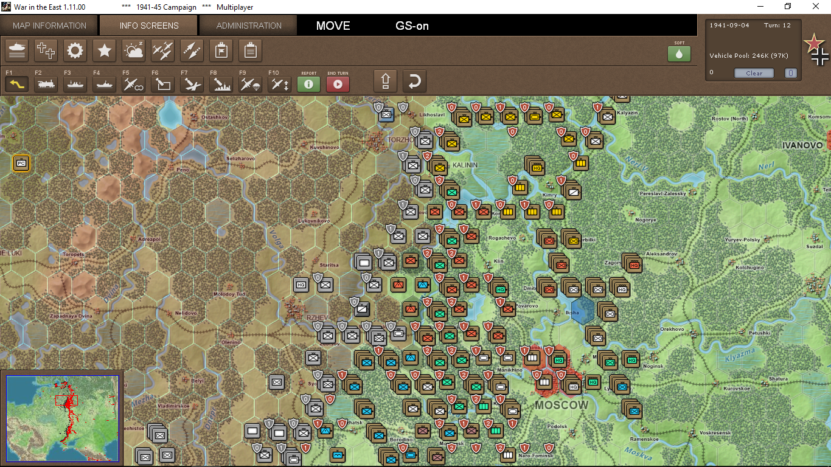Open the Commander's Report flagged clipboard icon
Screen dimensions: 831x467
tap(221, 50)
